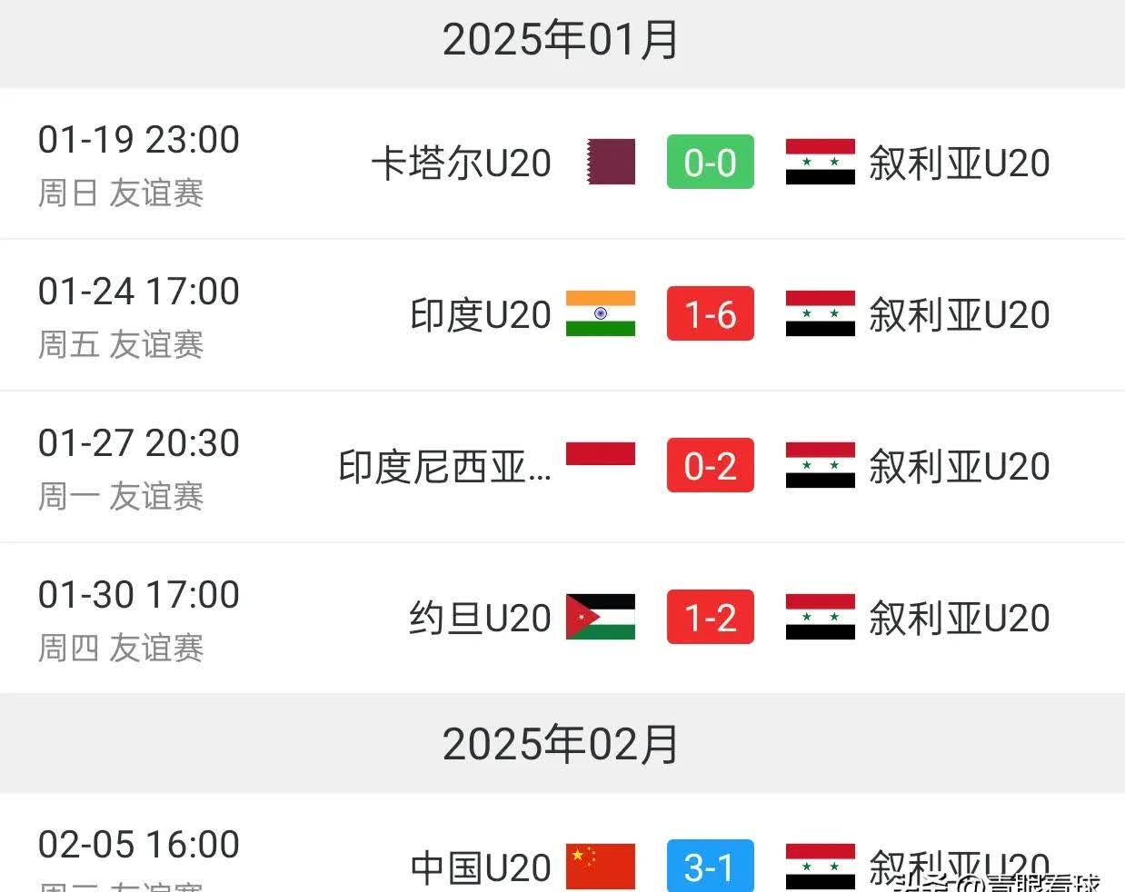The height and width of the screenshot is (892, 1125).
Task: Click the China U20 flag icon
Action: (601, 867)
